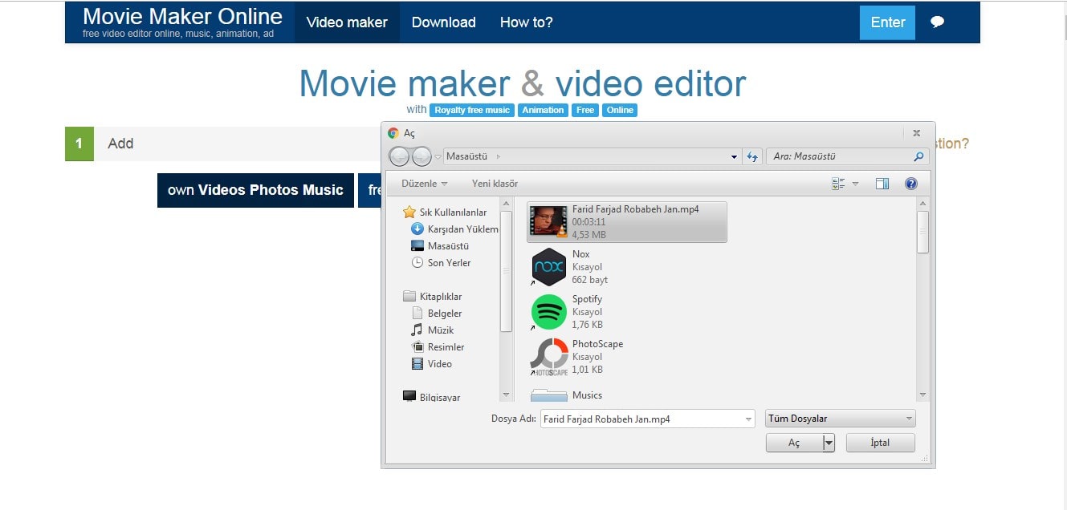This screenshot has height=510, width=1067.
Task: Click the refresh icon beside address bar
Action: tap(752, 156)
